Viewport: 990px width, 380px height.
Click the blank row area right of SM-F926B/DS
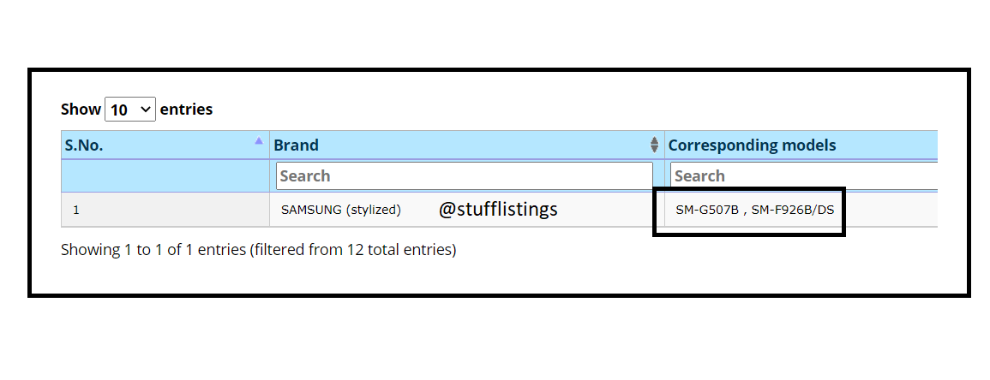[891, 210]
